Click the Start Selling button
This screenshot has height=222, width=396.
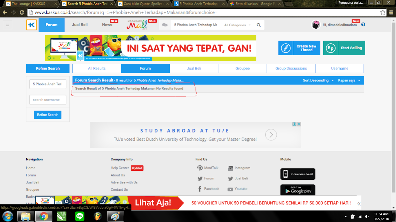[x=344, y=48]
